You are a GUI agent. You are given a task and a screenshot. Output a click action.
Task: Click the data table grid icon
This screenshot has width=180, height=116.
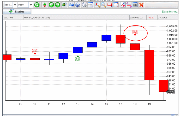135,5
